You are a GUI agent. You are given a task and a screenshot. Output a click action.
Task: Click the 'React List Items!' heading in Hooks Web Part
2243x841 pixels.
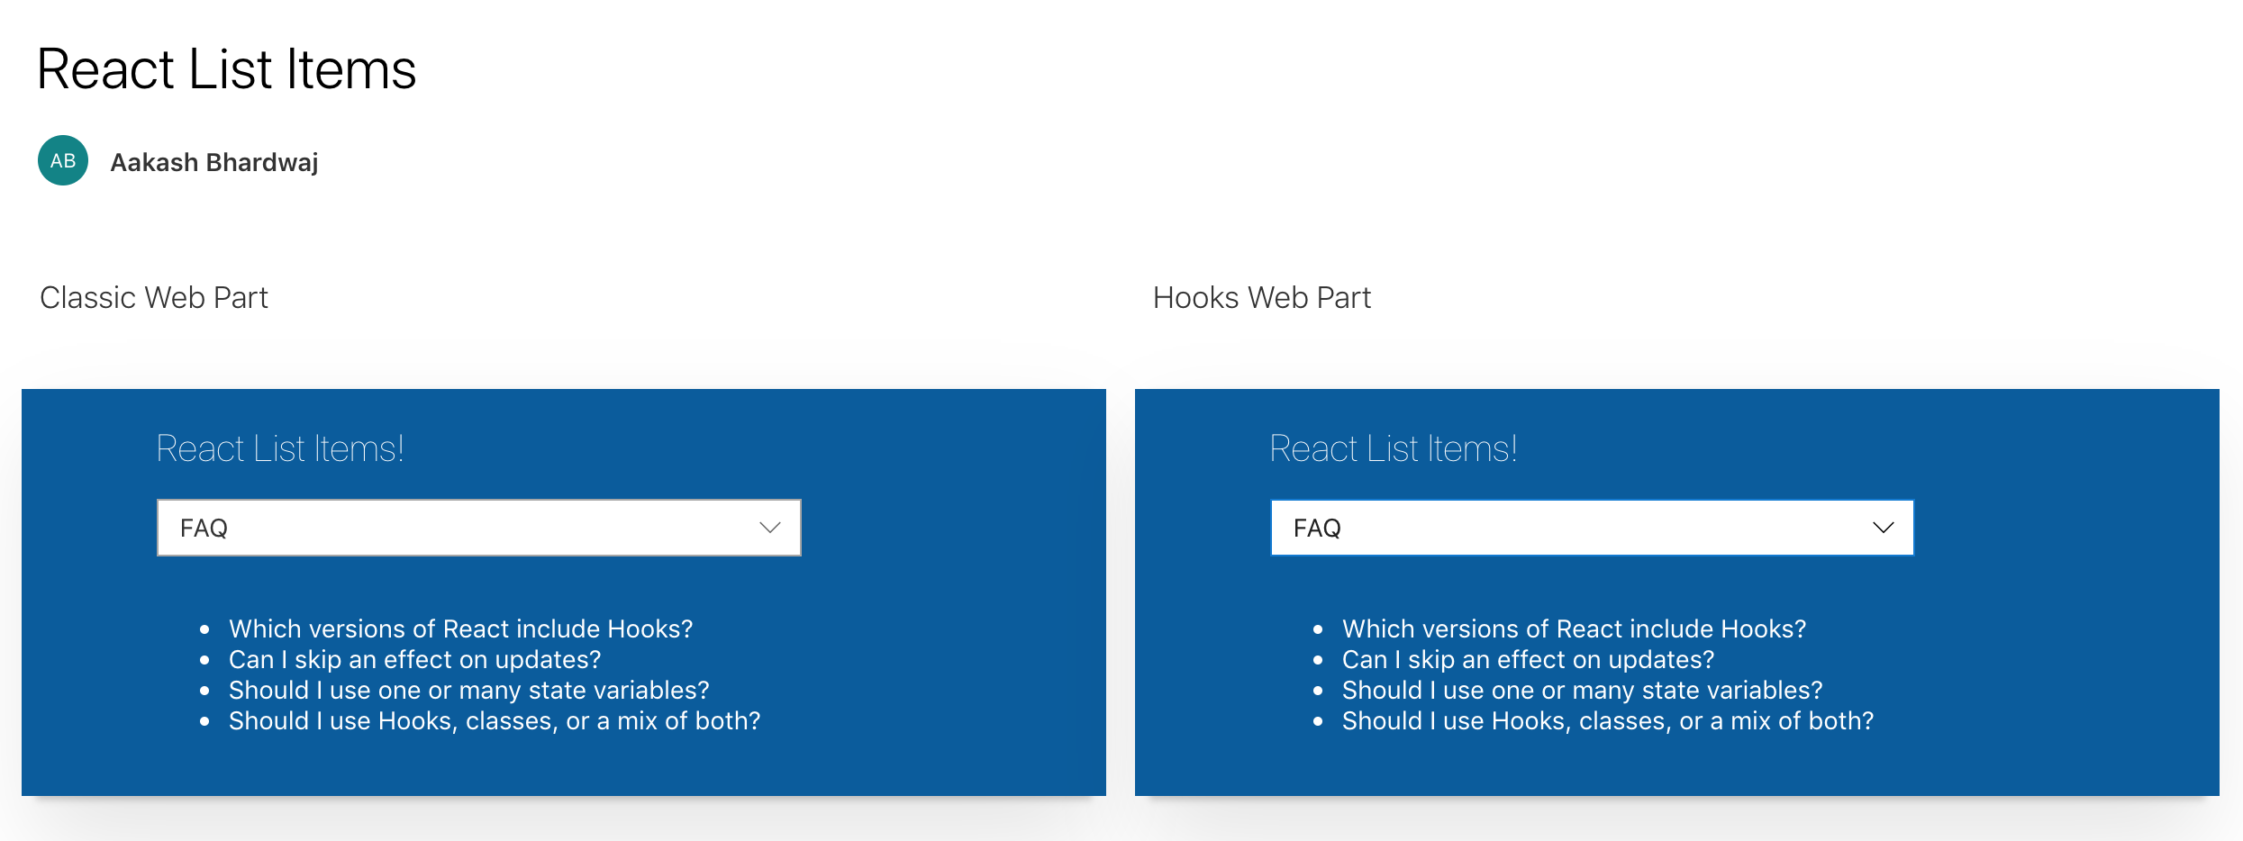(1394, 448)
